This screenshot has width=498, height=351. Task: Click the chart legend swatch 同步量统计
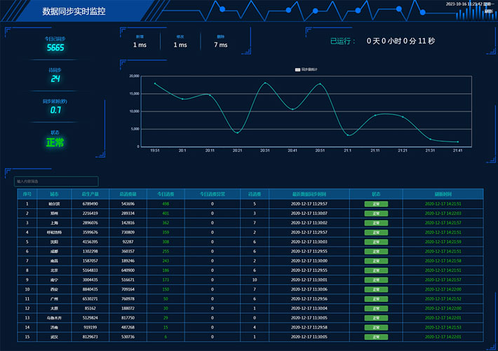(x=297, y=70)
